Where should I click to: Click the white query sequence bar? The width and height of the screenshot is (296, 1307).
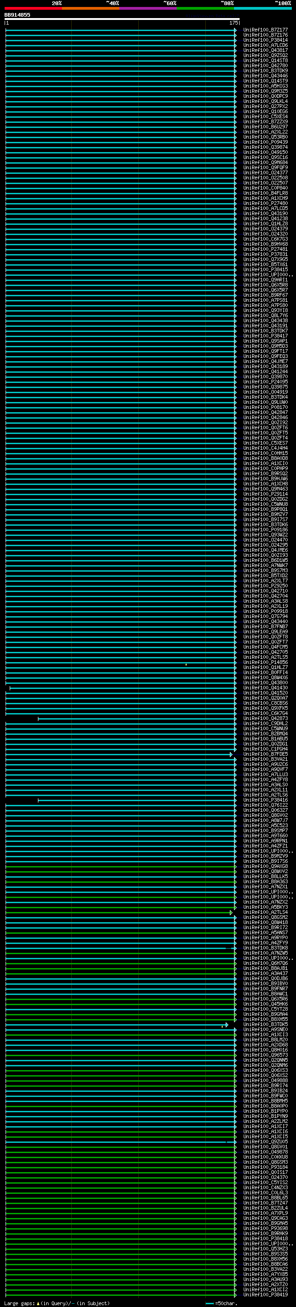point(122,19)
